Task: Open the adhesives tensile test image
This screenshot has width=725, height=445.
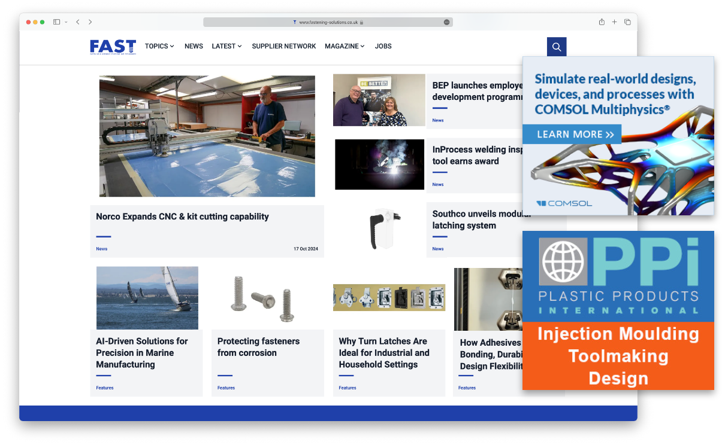Action: [488, 299]
